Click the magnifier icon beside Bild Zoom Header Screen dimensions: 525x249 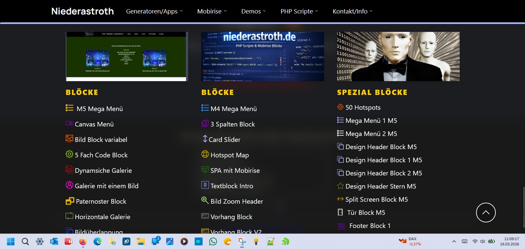[x=205, y=200]
